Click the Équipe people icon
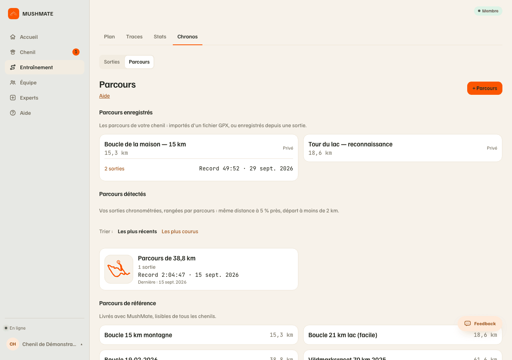Screen dimensions: 512x360 click(13, 82)
